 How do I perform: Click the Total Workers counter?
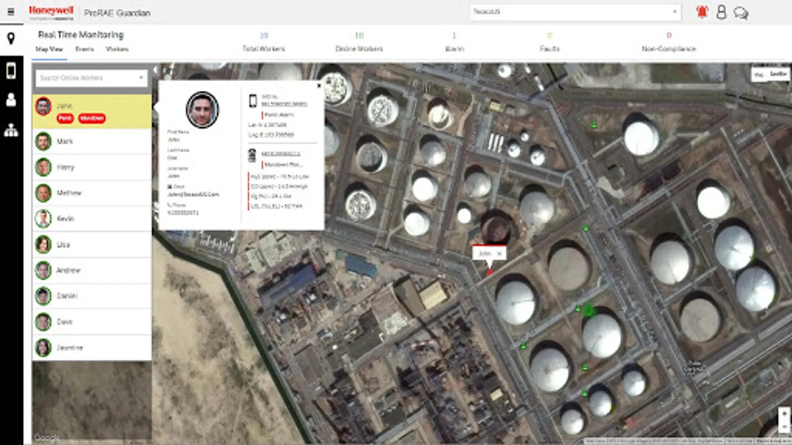(263, 42)
